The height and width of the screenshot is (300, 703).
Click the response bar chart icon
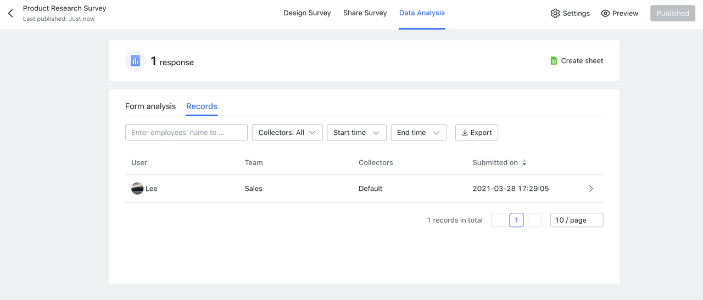(x=135, y=61)
